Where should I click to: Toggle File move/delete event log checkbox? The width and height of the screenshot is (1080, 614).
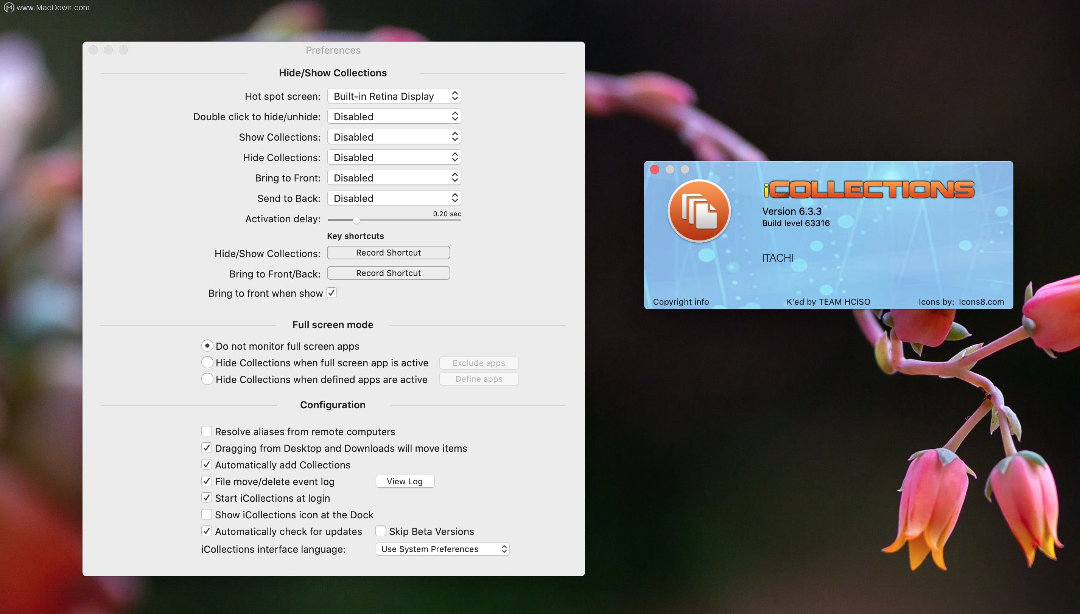click(x=206, y=481)
